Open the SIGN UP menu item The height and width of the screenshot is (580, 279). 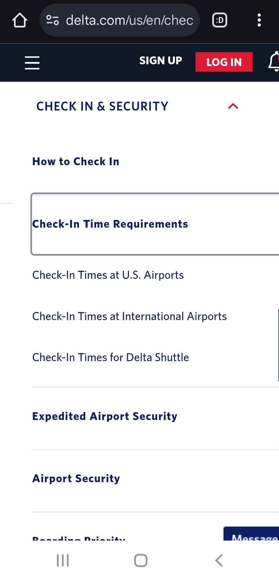(160, 61)
